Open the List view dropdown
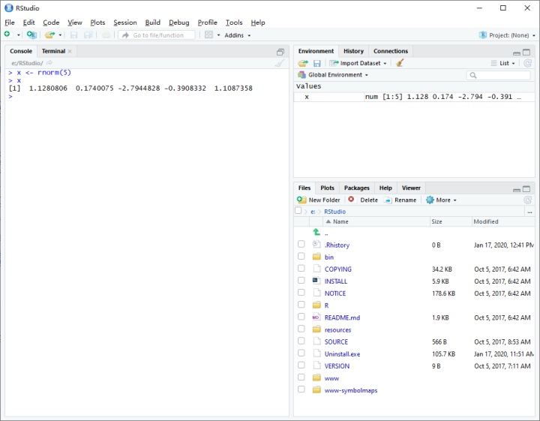The height and width of the screenshot is (421, 540). [503, 63]
